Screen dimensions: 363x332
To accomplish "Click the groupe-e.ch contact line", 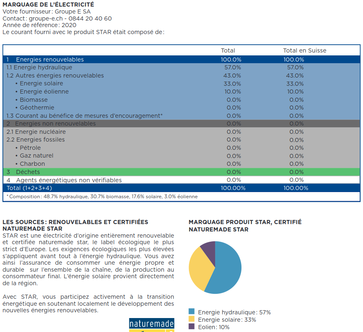I will tap(57, 18).
